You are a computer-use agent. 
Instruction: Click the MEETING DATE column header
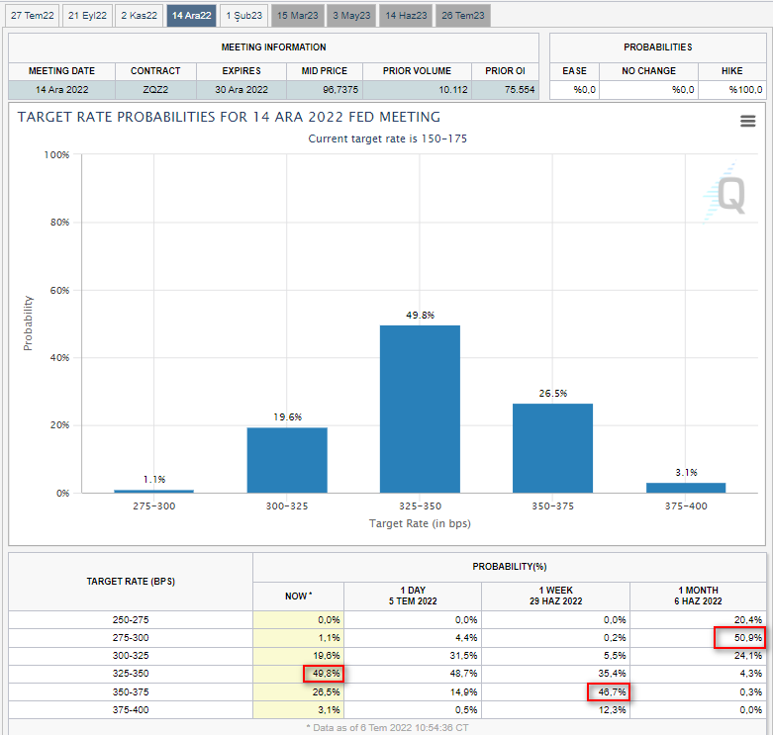tap(61, 71)
